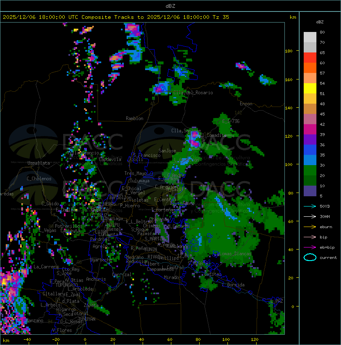Click the 'L_Dormida' map label
The width and height of the screenshot is (341, 345).
coord(233,285)
